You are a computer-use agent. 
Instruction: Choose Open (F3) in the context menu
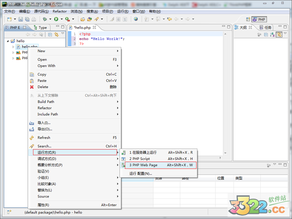coord(74,60)
